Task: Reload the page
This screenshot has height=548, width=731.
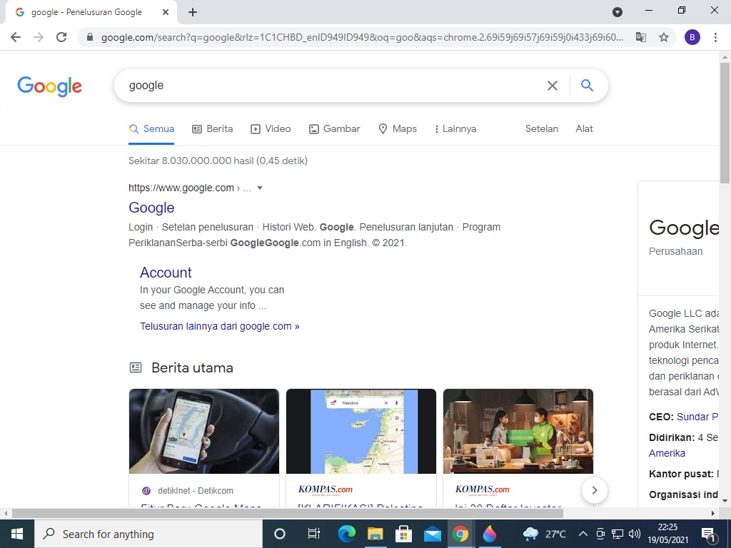Action: point(61,37)
